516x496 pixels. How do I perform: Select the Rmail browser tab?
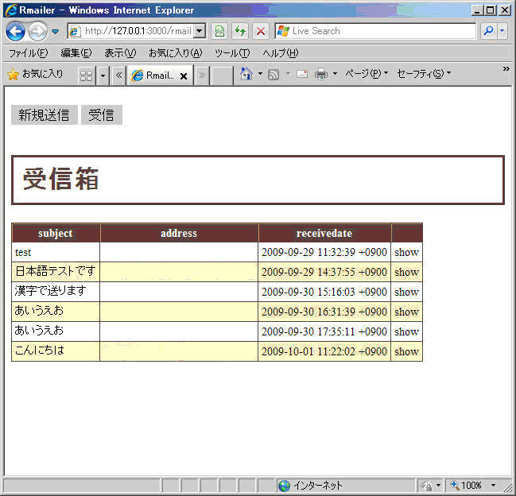click(160, 76)
